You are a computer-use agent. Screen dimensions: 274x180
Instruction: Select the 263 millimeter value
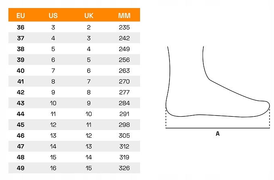124,70
